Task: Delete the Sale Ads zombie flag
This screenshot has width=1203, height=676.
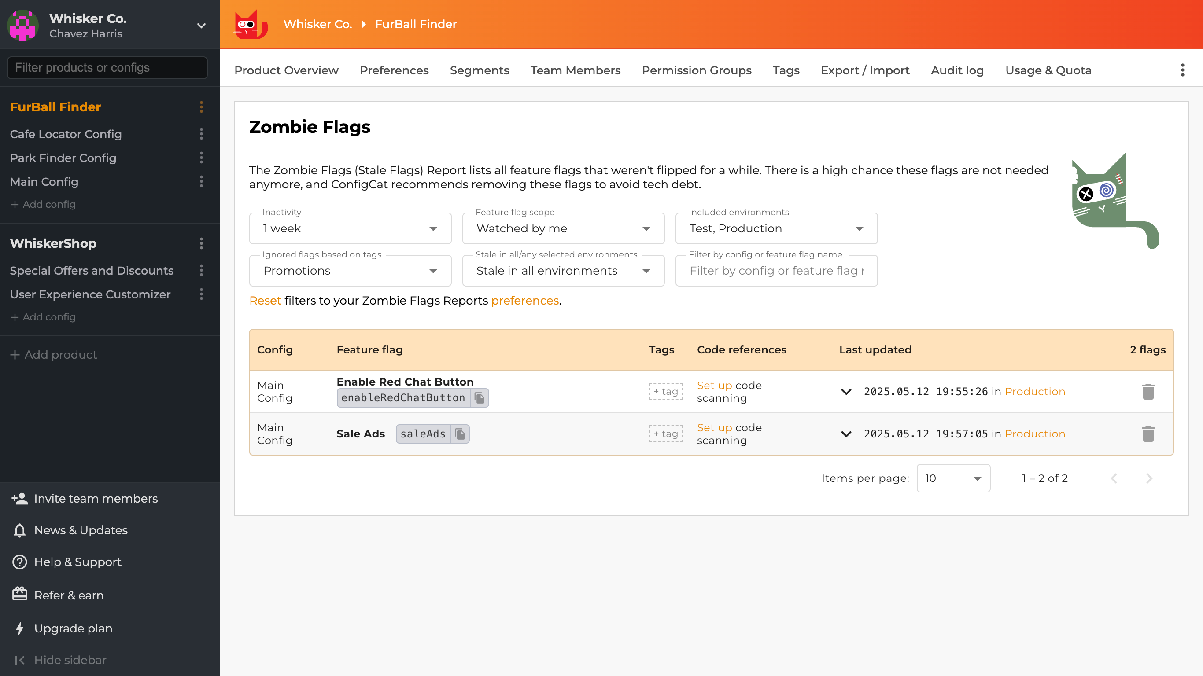Action: click(1149, 434)
